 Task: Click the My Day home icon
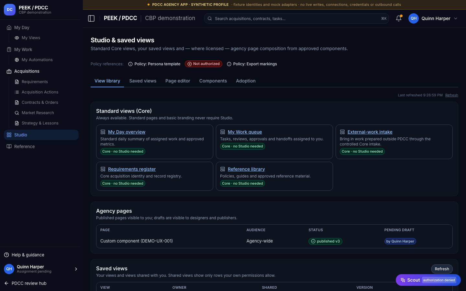9,27
